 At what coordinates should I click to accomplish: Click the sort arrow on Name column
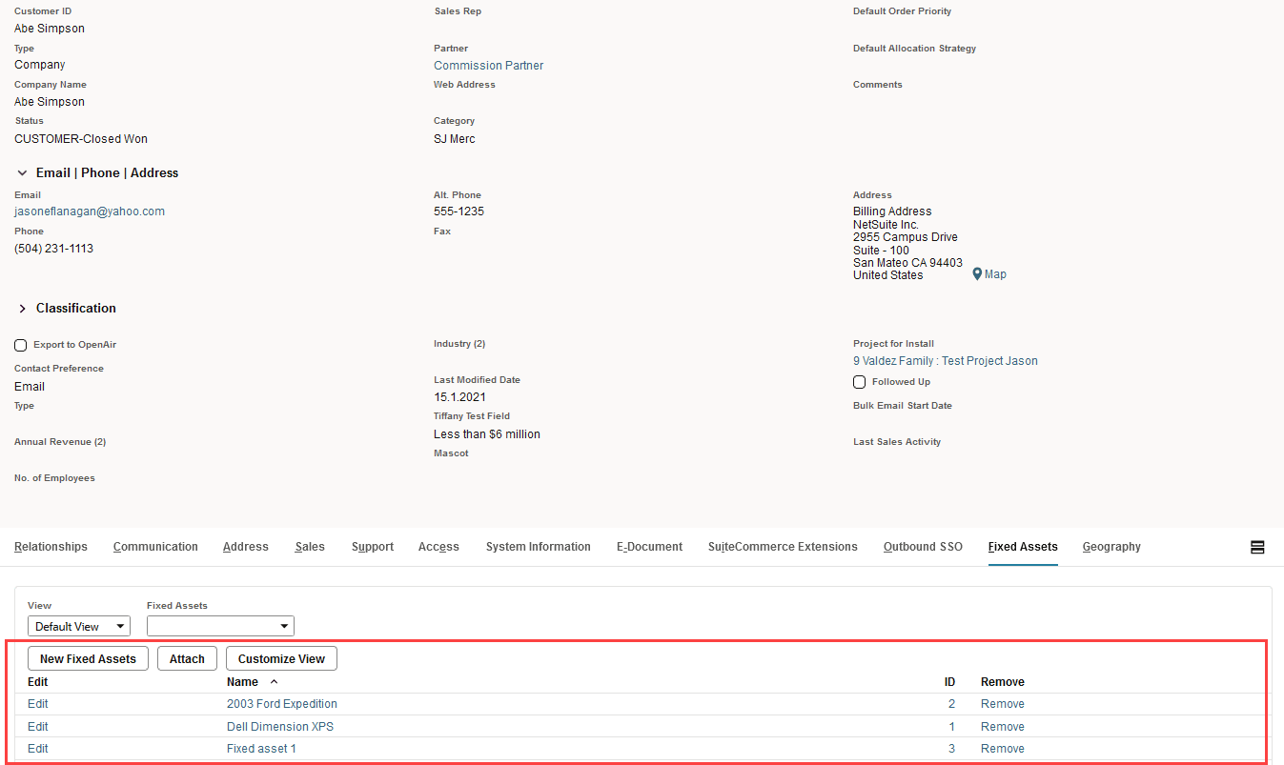point(274,681)
